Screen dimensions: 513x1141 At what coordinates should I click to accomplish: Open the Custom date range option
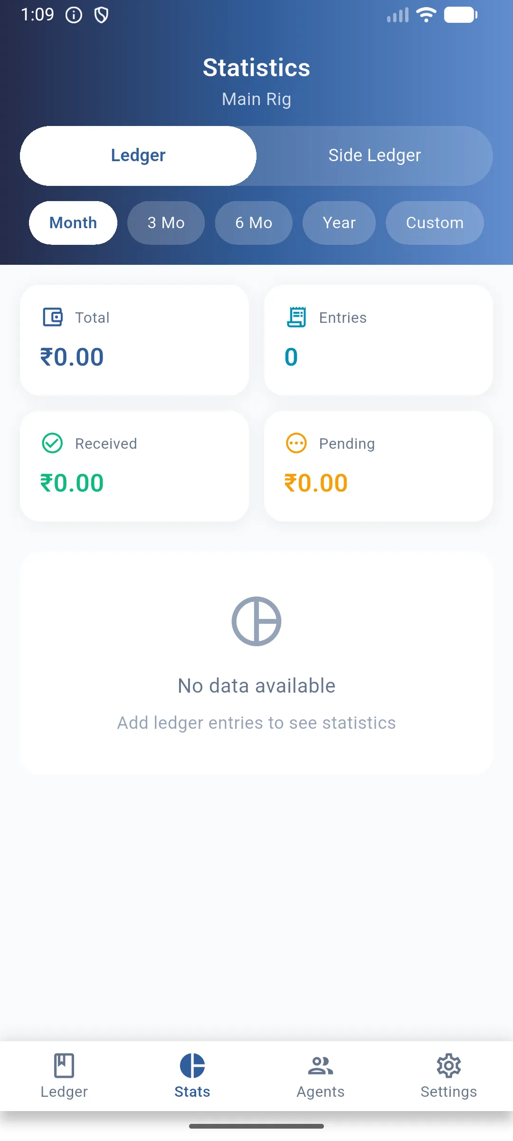(x=435, y=222)
